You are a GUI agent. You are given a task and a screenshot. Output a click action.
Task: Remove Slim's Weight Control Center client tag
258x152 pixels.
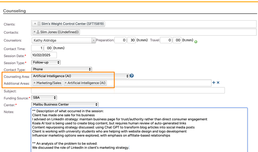point(35,24)
